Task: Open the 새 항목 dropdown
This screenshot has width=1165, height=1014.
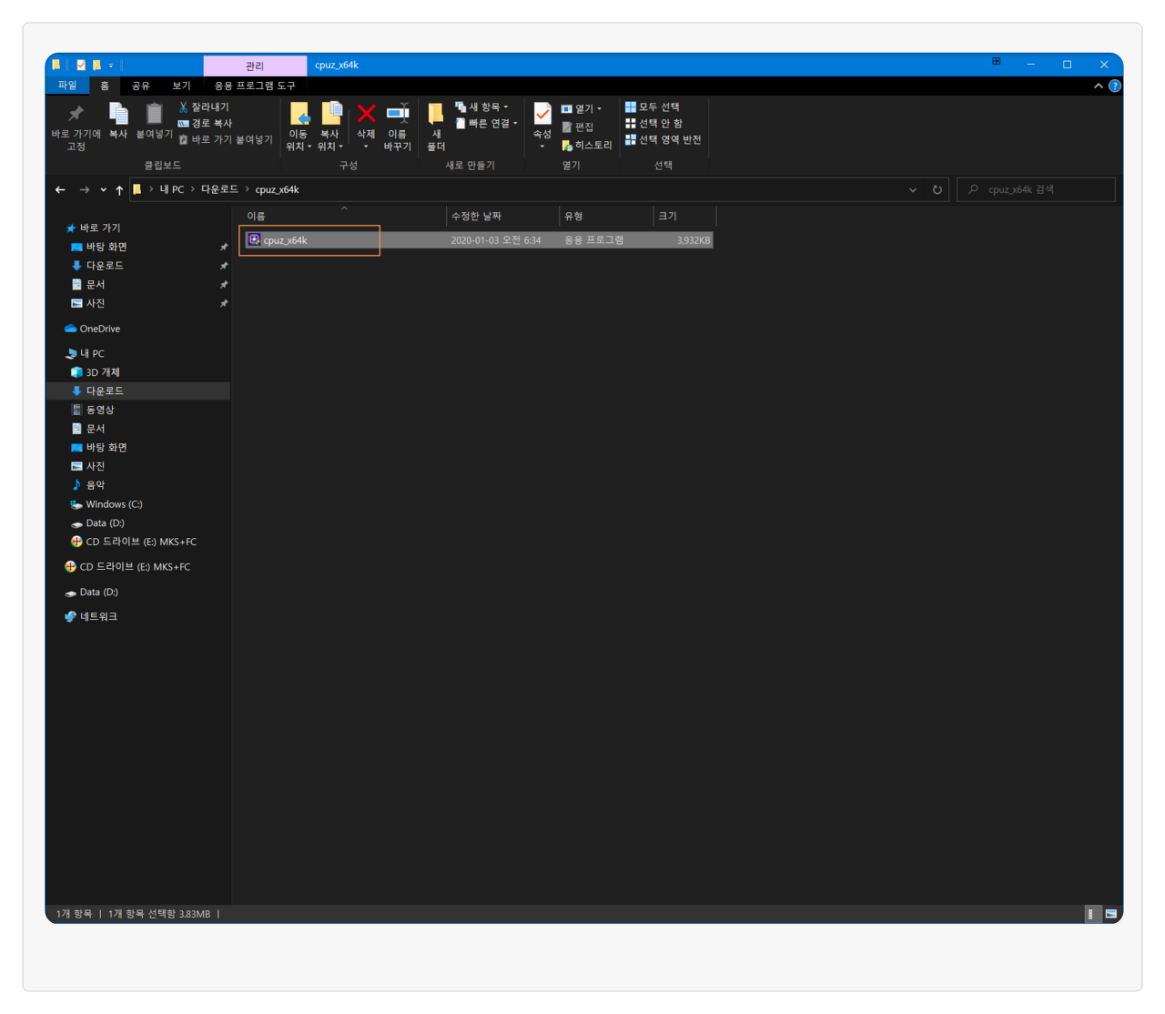Action: click(481, 107)
